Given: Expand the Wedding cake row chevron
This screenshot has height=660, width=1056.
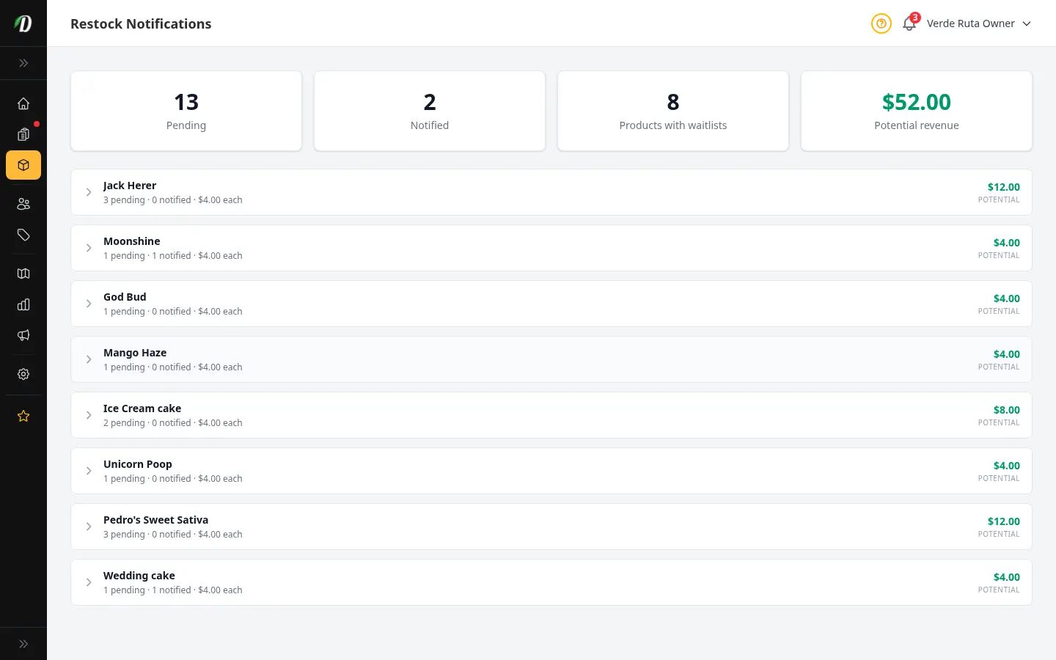Looking at the screenshot, I should [89, 582].
